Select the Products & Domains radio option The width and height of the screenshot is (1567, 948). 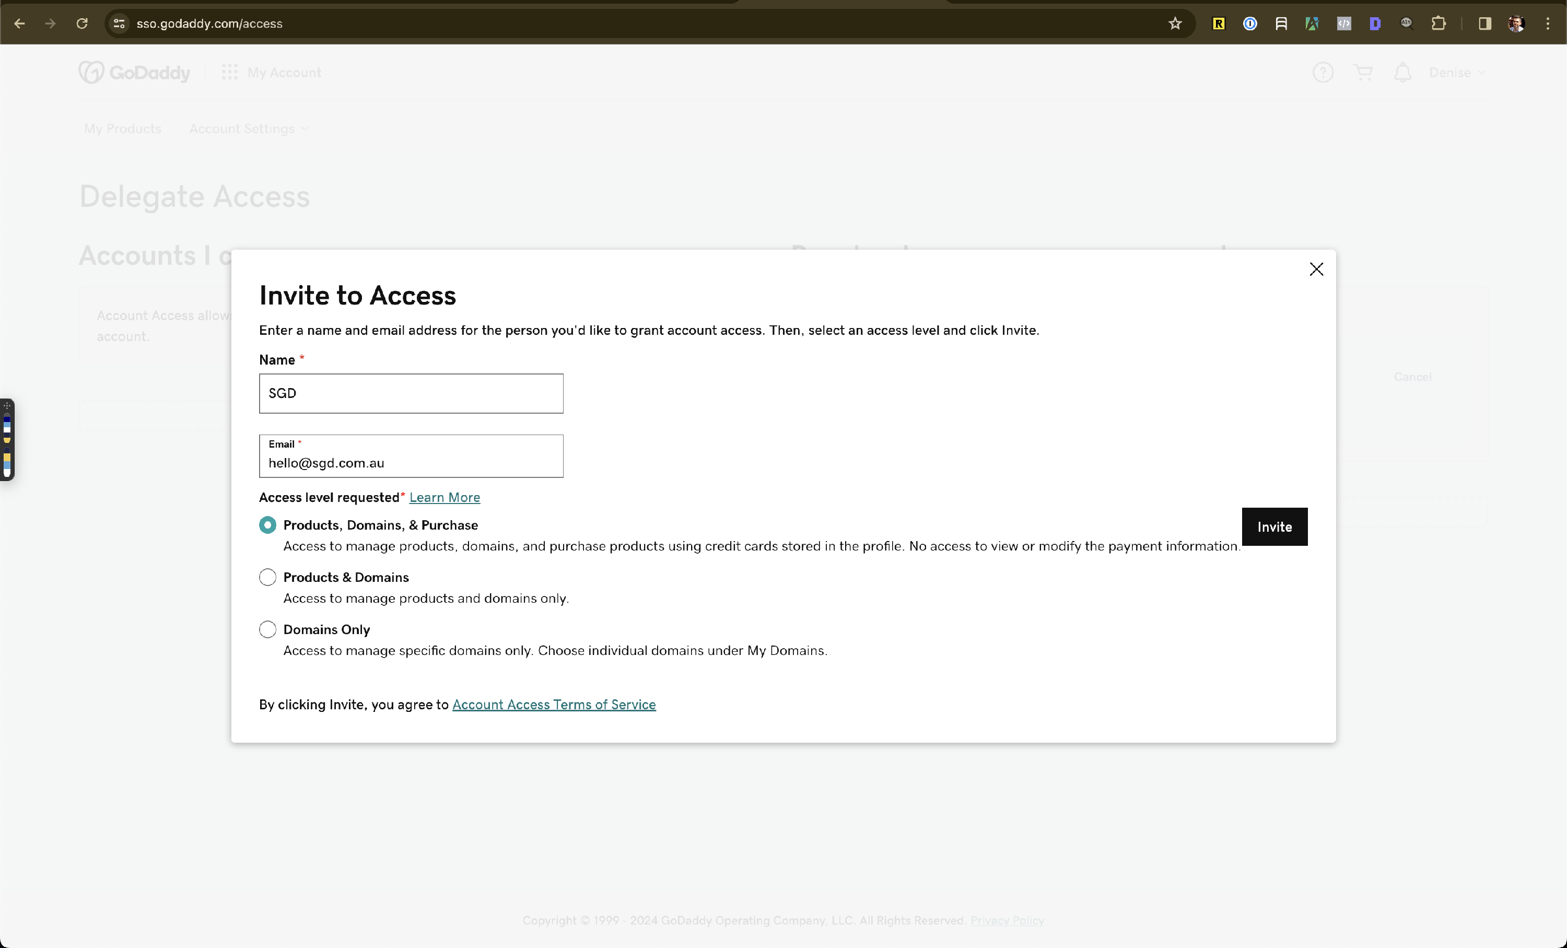tap(268, 577)
